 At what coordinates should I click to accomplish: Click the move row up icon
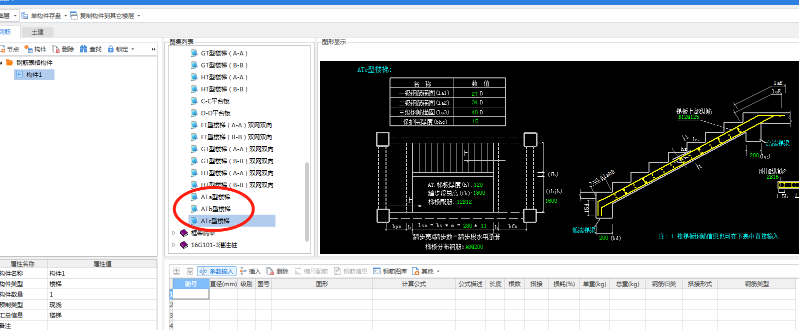176,271
